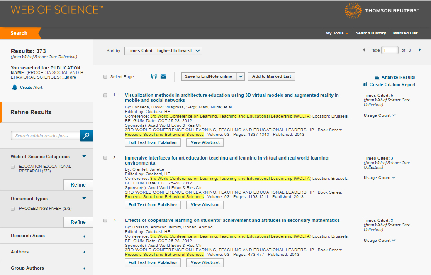Screen dimensions: 431x275
Task: Click the email results envelope icon
Action: pyautogui.click(x=163, y=76)
